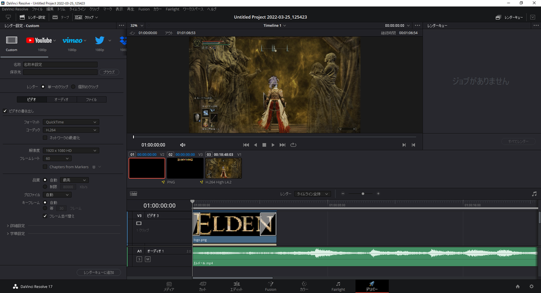Open the Deliver page icon
The height and width of the screenshot is (293, 541).
372,287
